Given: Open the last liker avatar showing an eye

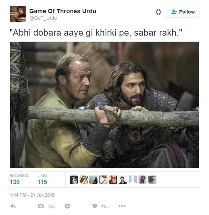Looking at the screenshot, I should (152, 179).
